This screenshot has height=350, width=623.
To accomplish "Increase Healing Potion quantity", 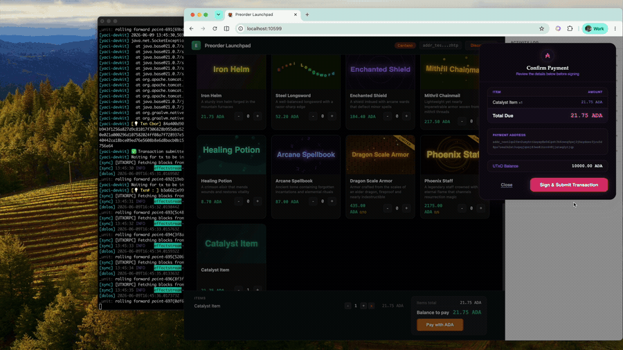I will pyautogui.click(x=258, y=201).
